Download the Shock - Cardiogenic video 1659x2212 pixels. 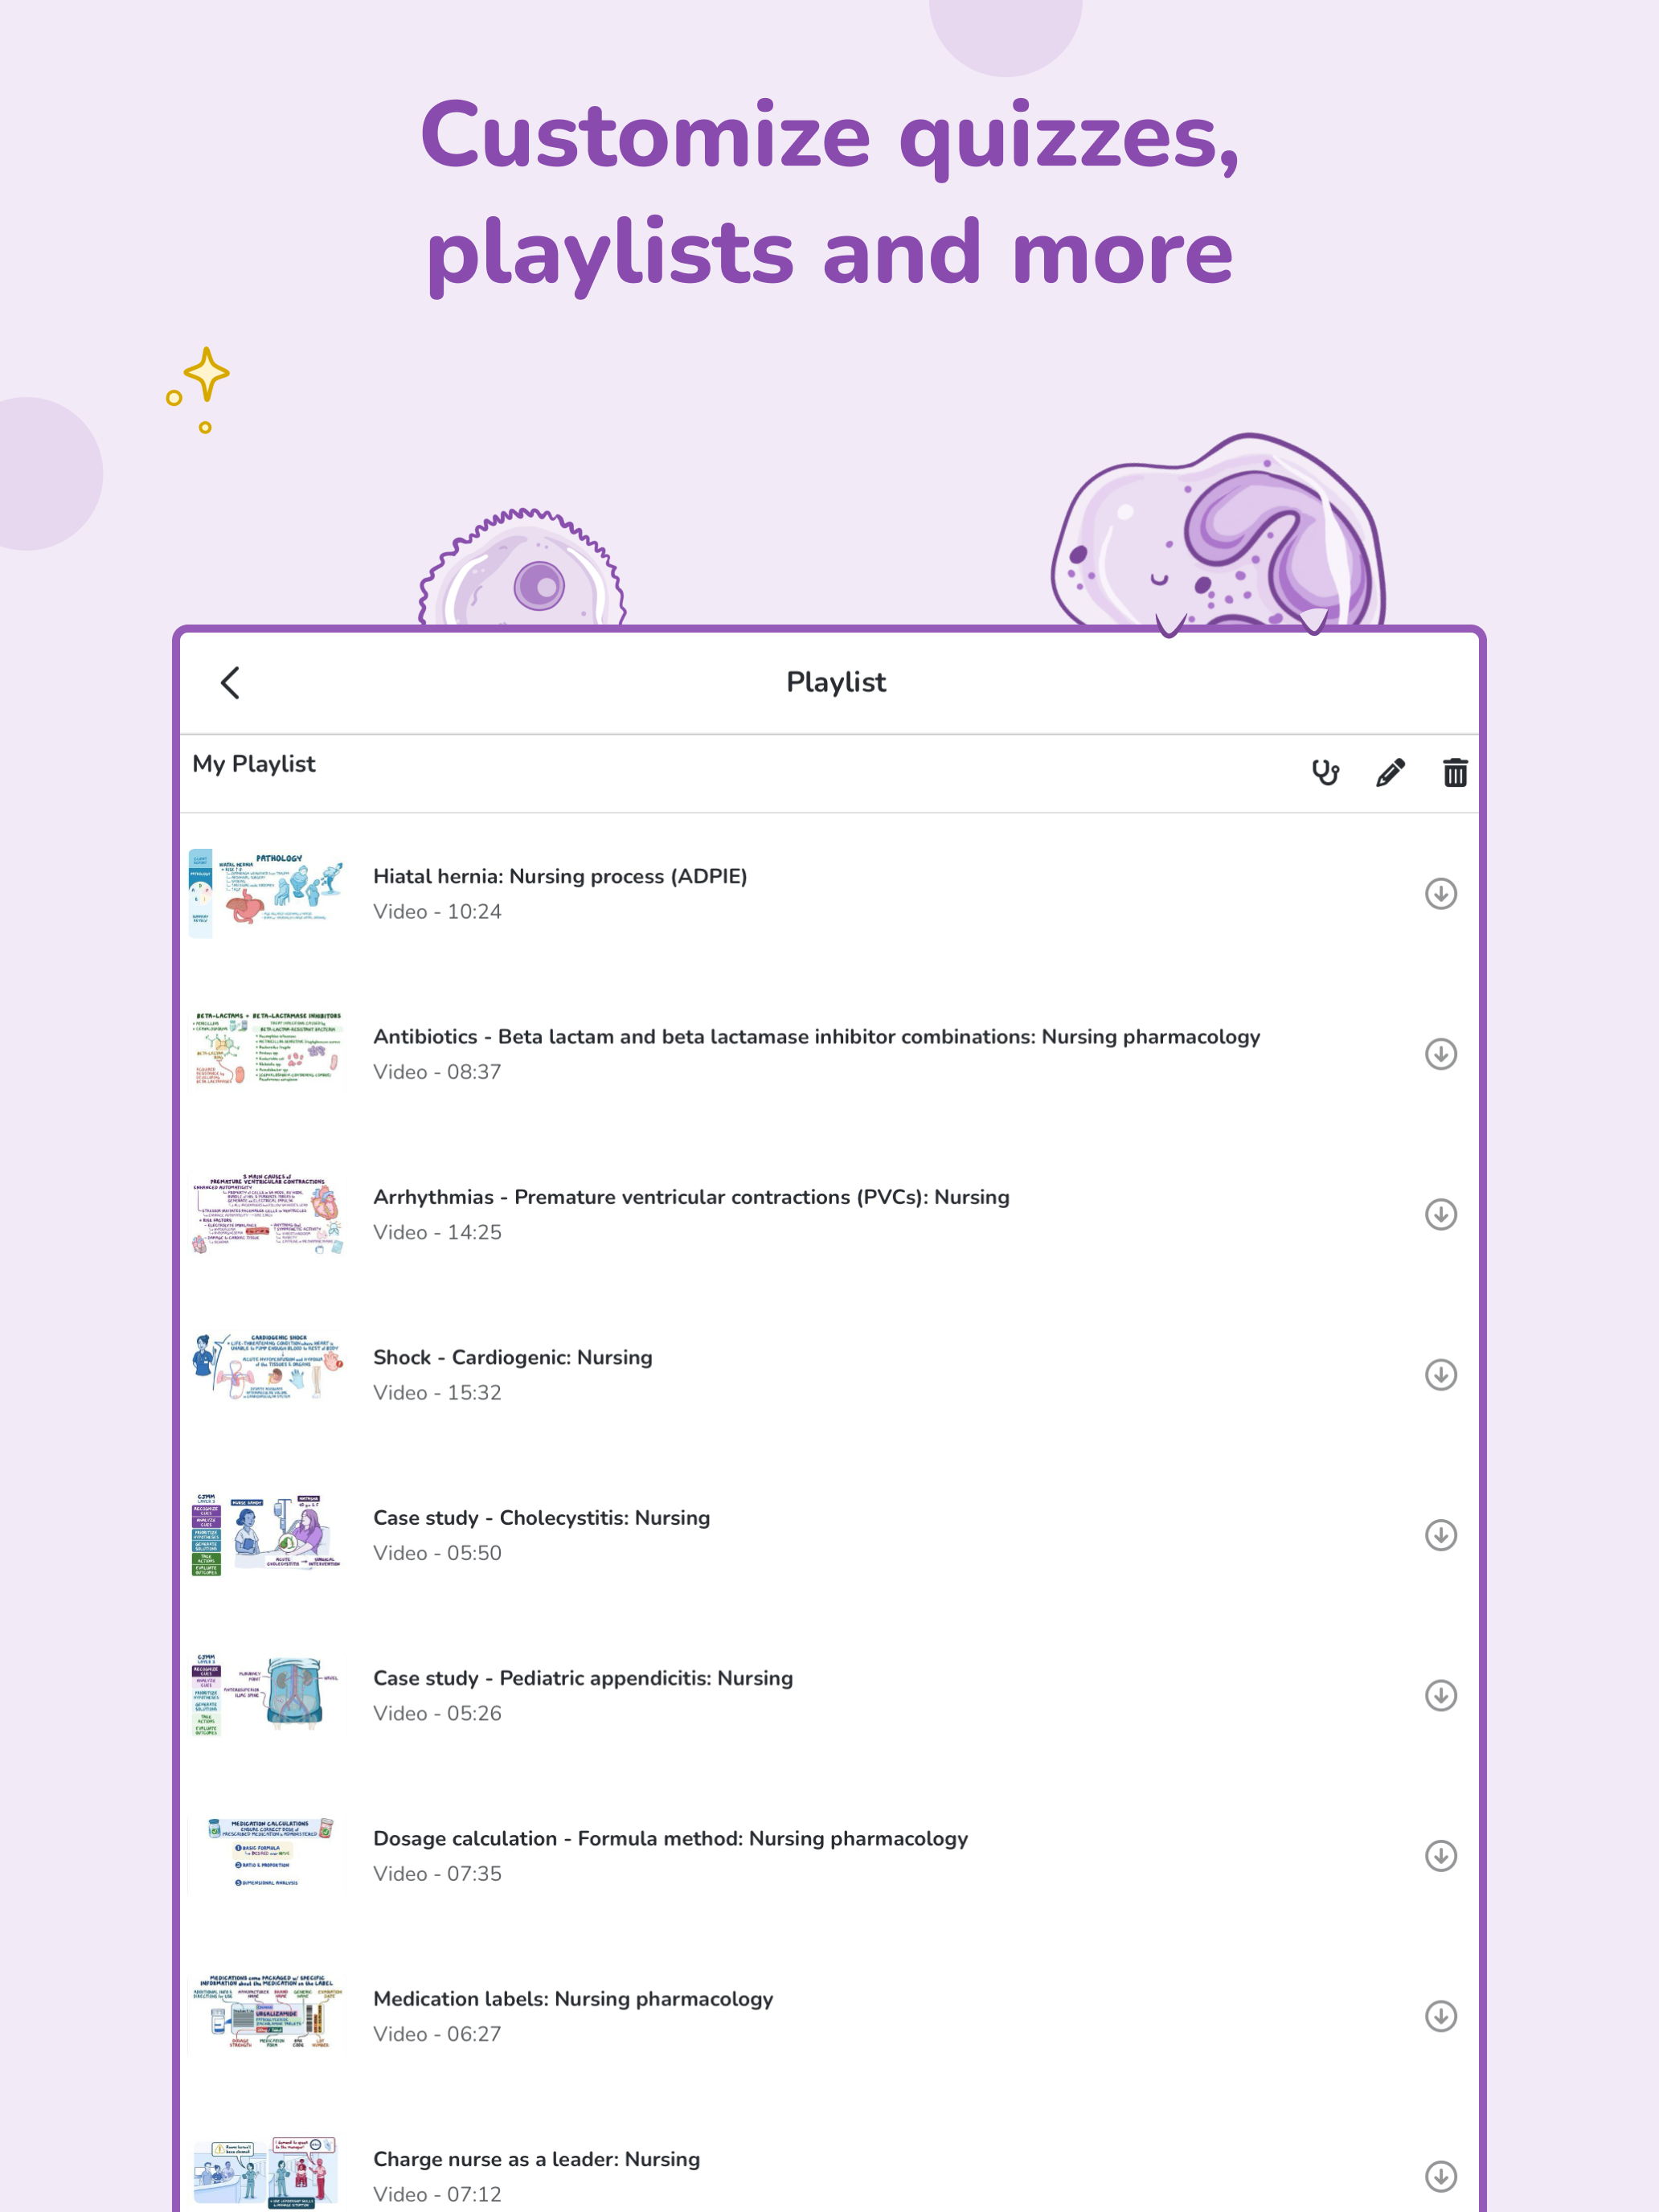click(x=1440, y=1375)
